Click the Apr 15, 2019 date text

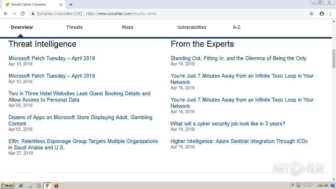pos(182,147)
